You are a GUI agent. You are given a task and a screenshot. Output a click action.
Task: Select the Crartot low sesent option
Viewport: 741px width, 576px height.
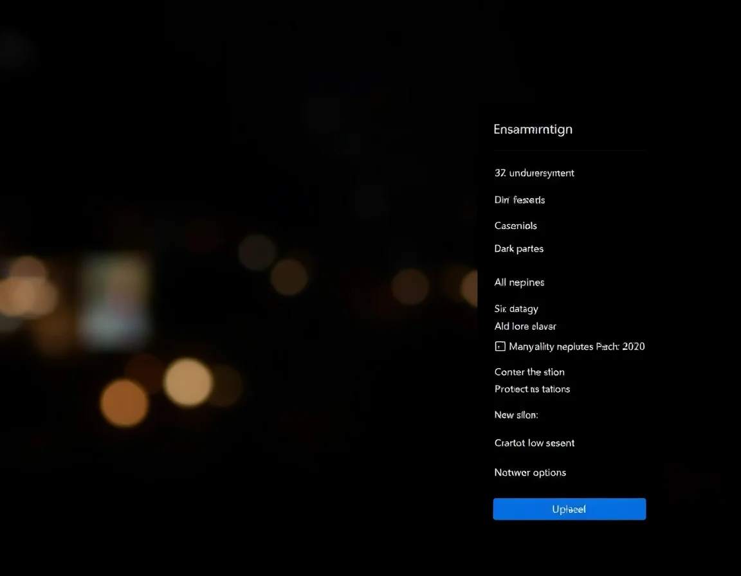click(534, 443)
